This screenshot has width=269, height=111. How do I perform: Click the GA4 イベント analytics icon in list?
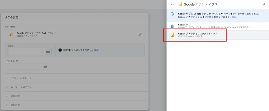click(x=172, y=35)
